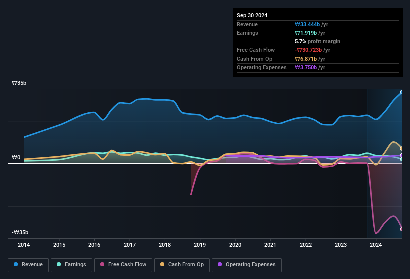410x279 pixels.
Task: Click the 2024 x-axis label
Action: [376, 245]
